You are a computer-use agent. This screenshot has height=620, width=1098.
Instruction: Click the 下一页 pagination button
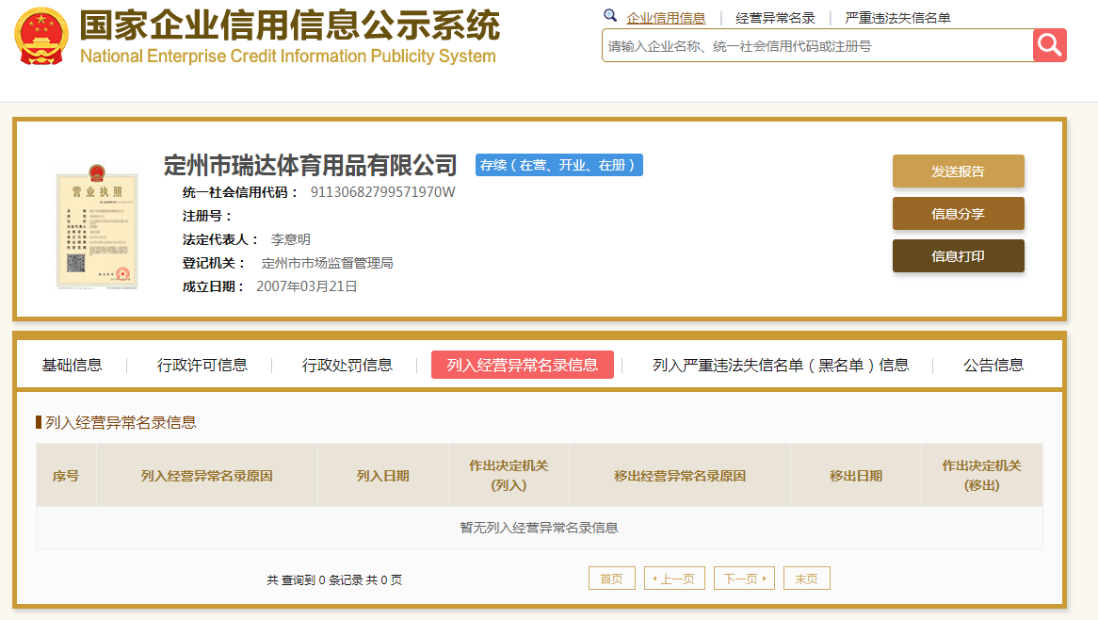coord(744,578)
